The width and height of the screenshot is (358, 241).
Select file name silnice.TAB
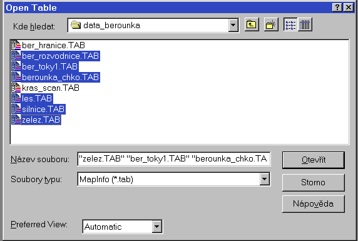tap(43, 109)
